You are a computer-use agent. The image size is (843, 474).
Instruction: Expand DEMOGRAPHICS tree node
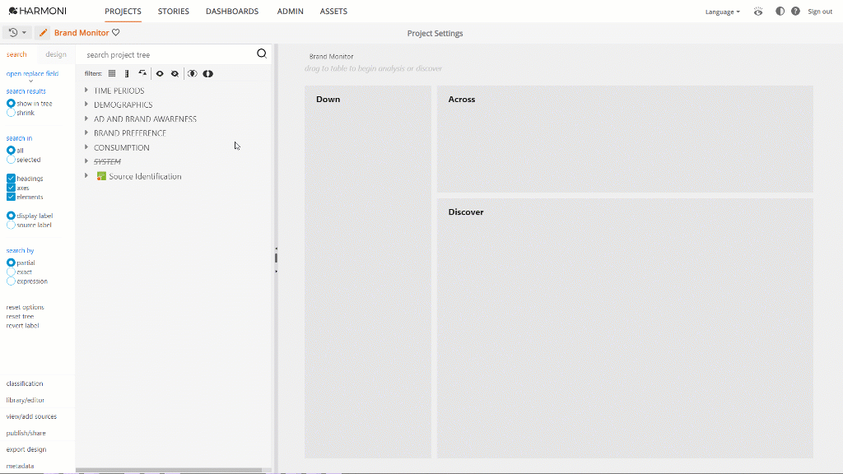click(x=86, y=105)
